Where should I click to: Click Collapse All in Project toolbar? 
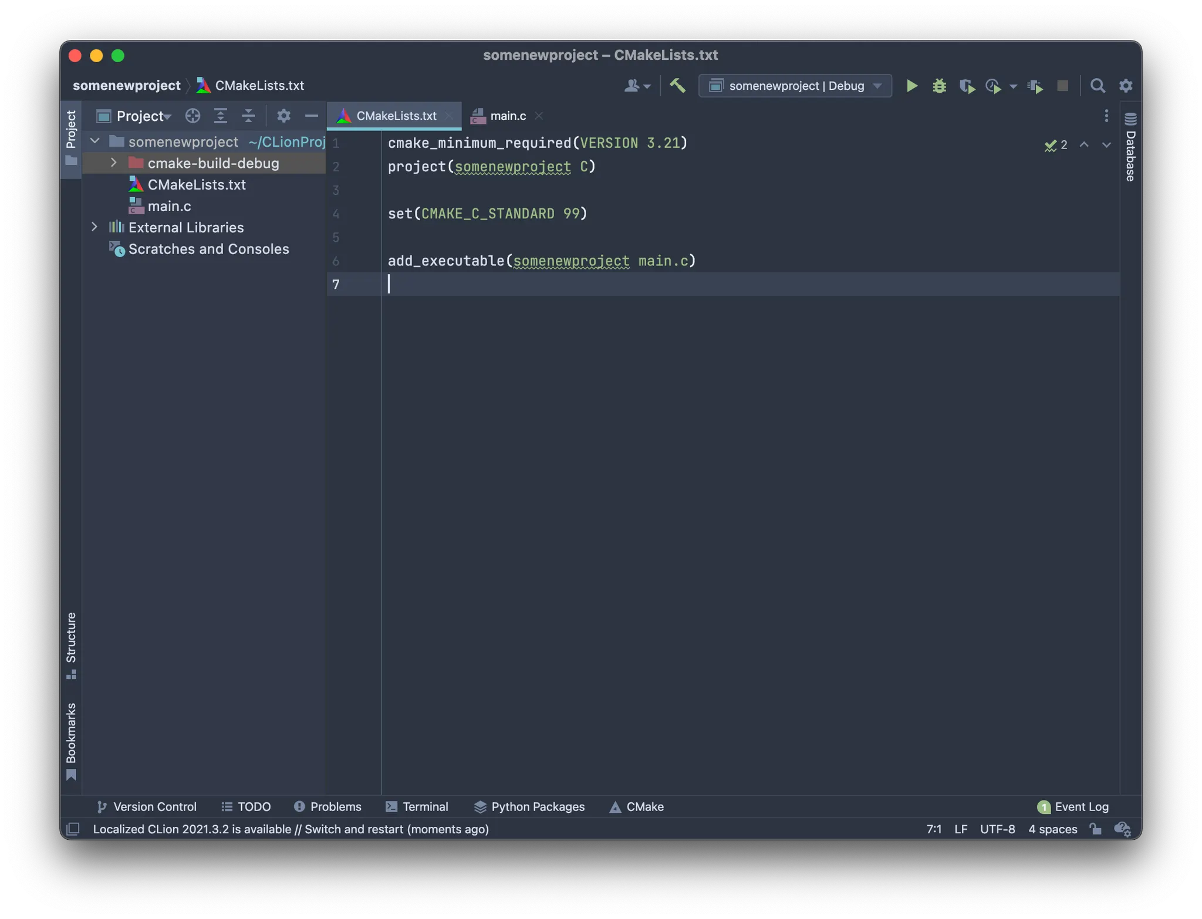248,116
